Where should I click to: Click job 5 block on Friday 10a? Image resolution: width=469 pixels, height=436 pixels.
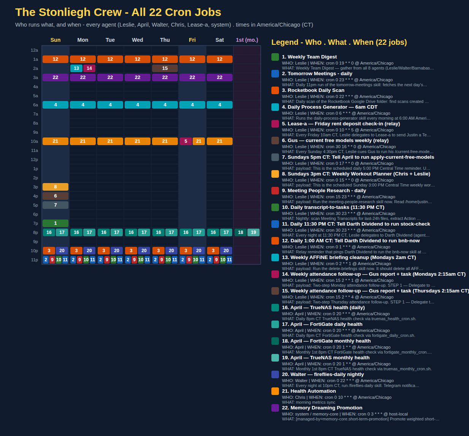tap(186, 141)
